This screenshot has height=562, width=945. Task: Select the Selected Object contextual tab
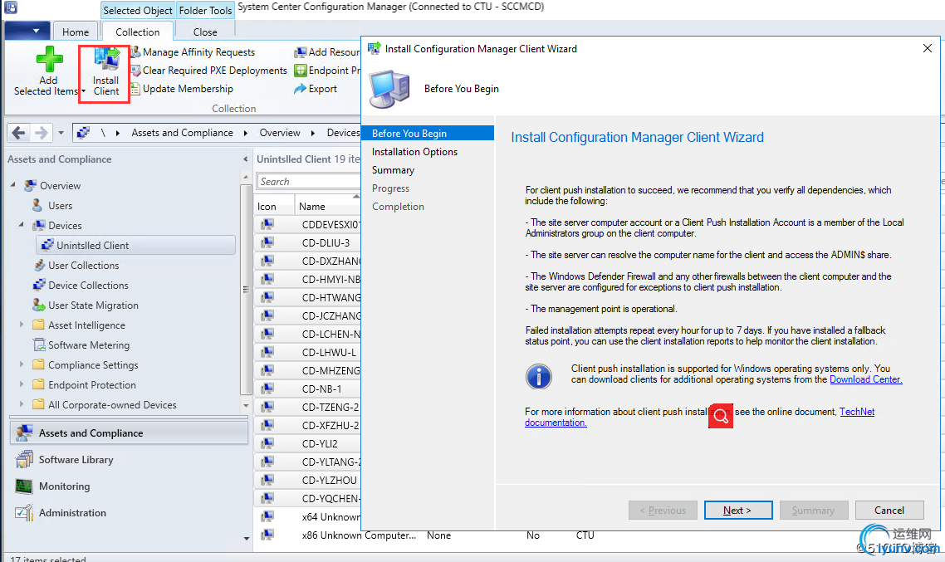137,10
